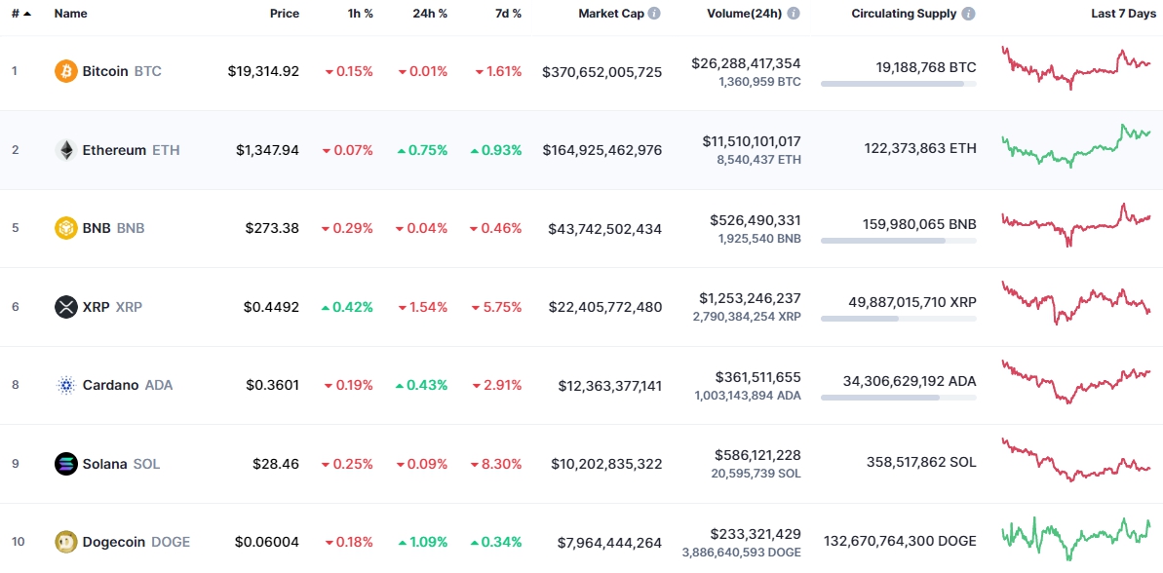Screen dimensions: 1163x573
Task: Open Cardano's 7-day sparkline chart
Action: pos(1076,381)
